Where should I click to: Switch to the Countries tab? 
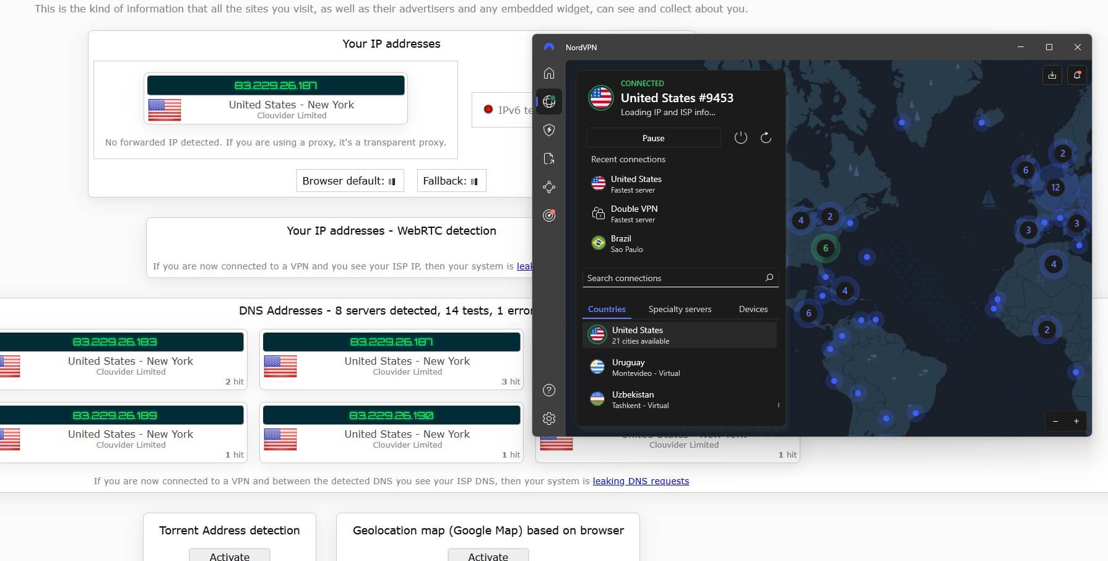tap(607, 309)
